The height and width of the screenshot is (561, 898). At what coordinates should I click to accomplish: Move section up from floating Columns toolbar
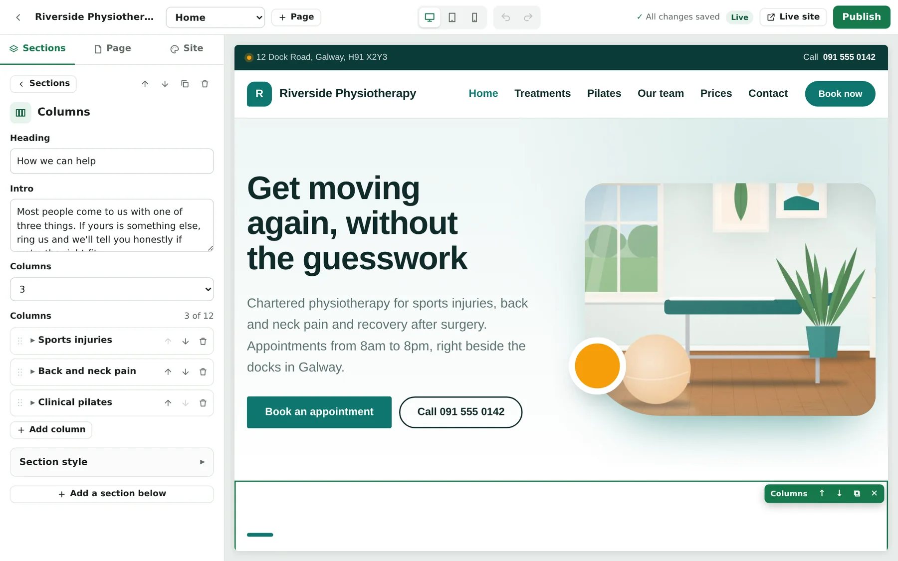[822, 493]
